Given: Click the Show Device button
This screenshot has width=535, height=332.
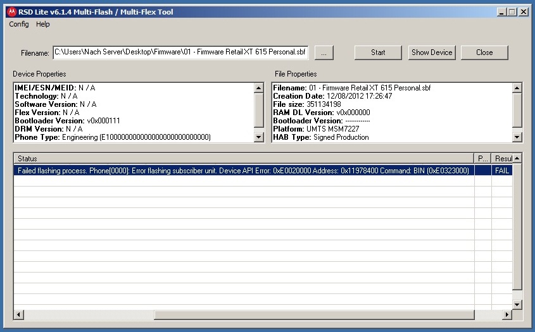Looking at the screenshot, I should pos(432,52).
